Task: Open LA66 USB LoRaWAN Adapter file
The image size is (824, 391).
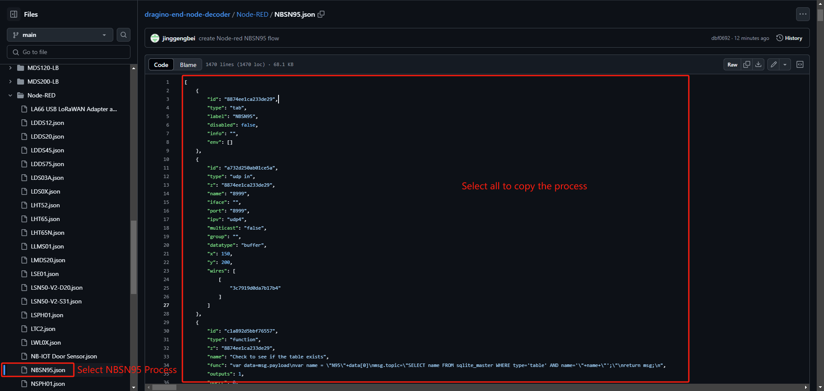Action: click(74, 109)
